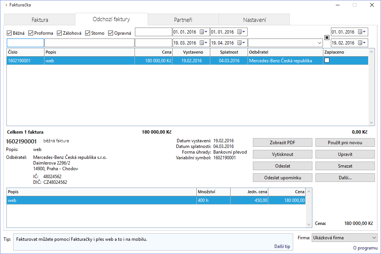This screenshot has height=254, width=381.
Task: Open calendar for the 19. 04. 2016 date filter
Action: pos(241,43)
